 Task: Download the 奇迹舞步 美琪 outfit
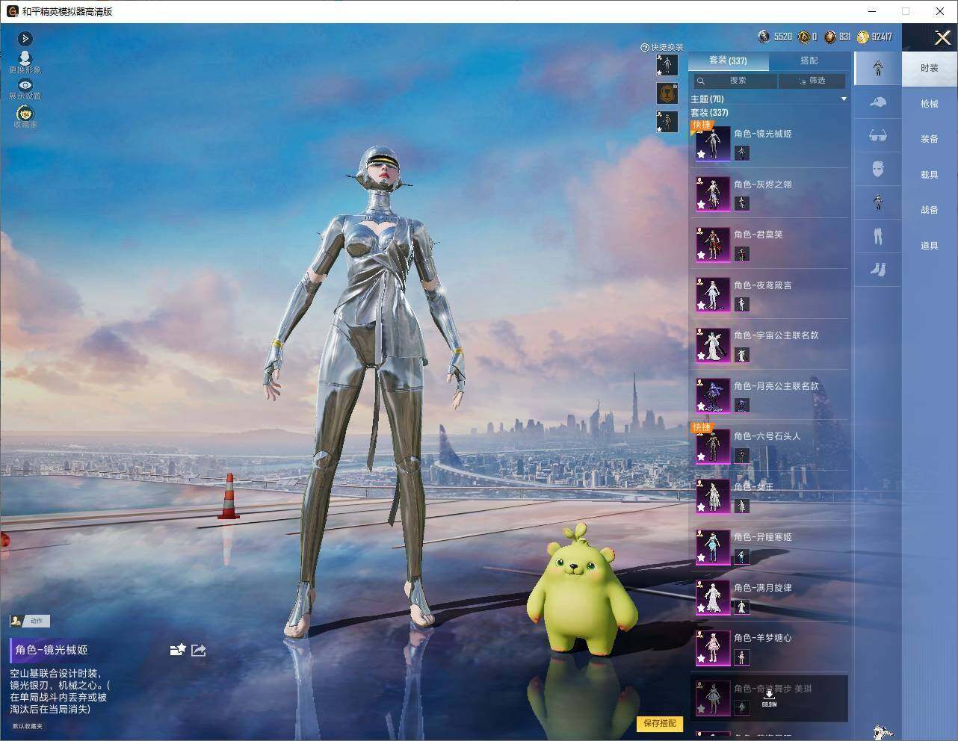[x=769, y=698]
